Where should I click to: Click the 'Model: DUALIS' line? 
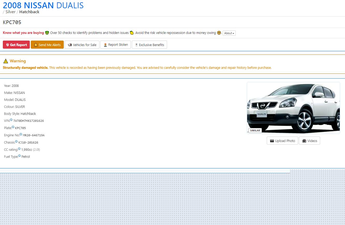coord(15,100)
